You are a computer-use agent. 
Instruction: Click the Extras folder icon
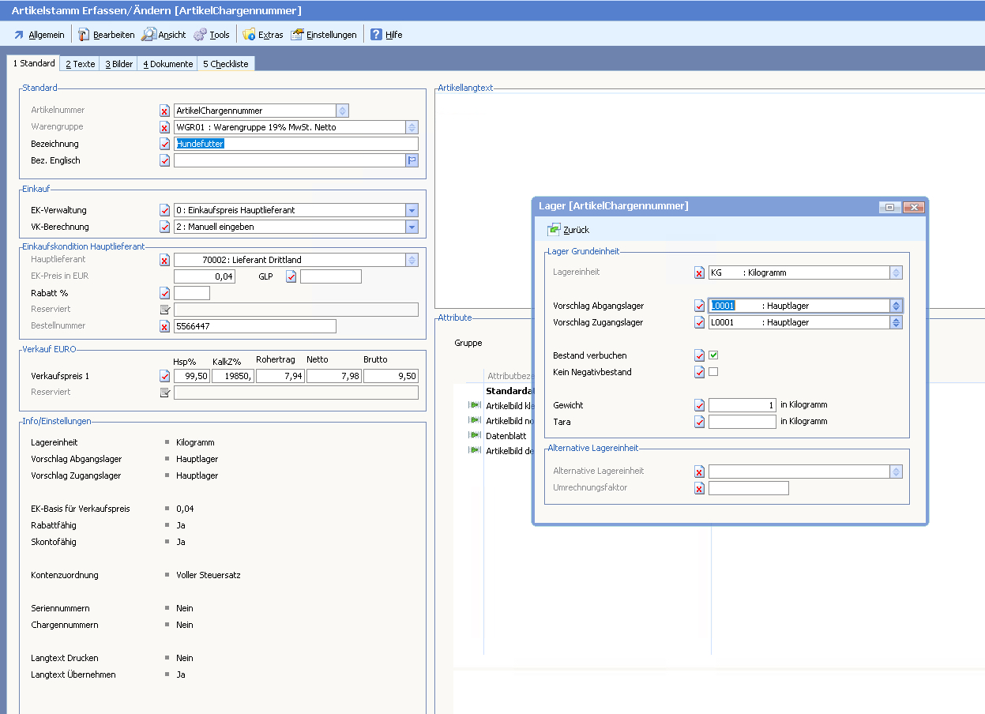(x=249, y=35)
